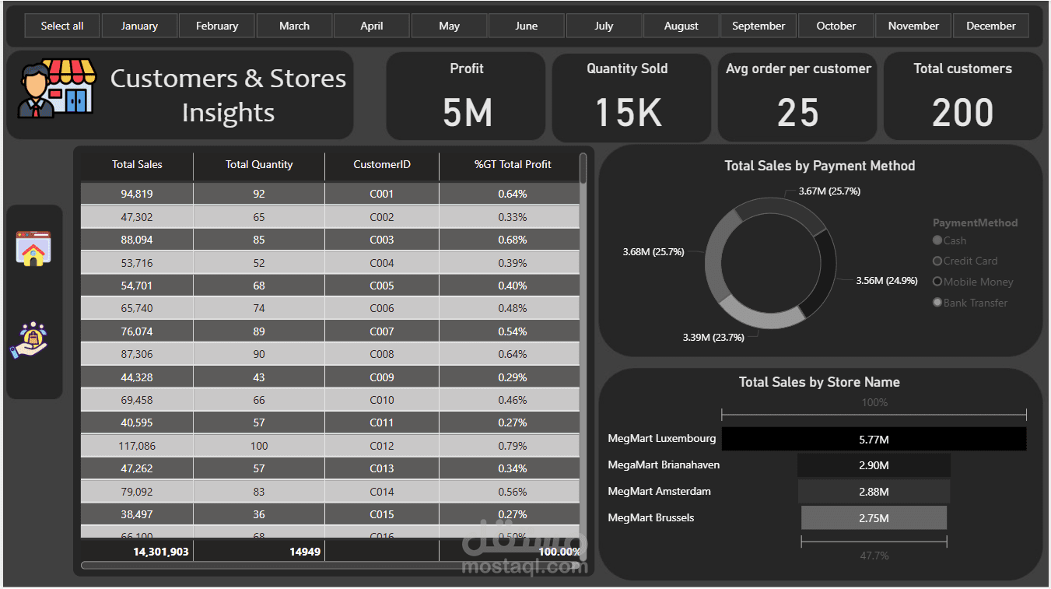This screenshot has height=589, width=1051.
Task: Click the Select all months filter
Action: click(61, 25)
